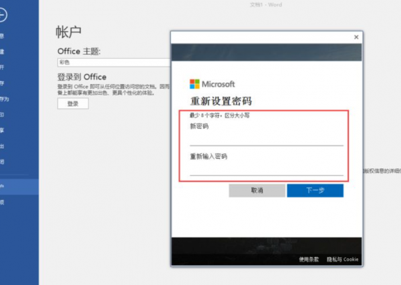Open the Privacy & Cookie (隐私与 Cookie) link
The height and width of the screenshot is (285, 401).
pyautogui.click(x=342, y=260)
